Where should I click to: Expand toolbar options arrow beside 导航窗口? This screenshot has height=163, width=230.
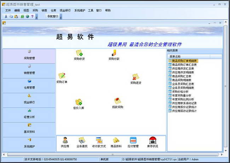(x=61, y=17)
